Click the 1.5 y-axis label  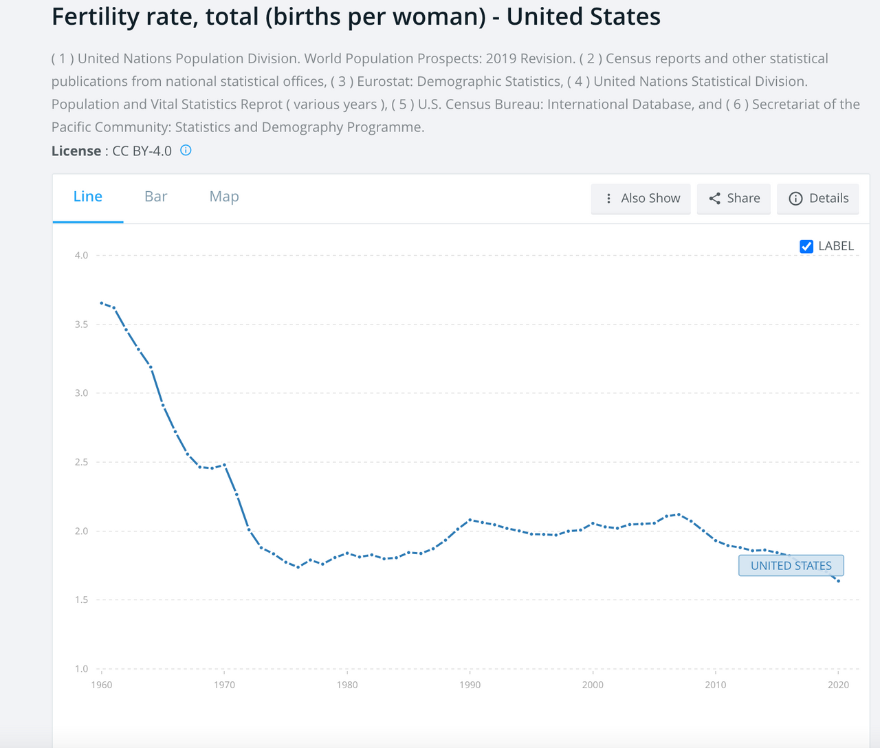click(81, 600)
